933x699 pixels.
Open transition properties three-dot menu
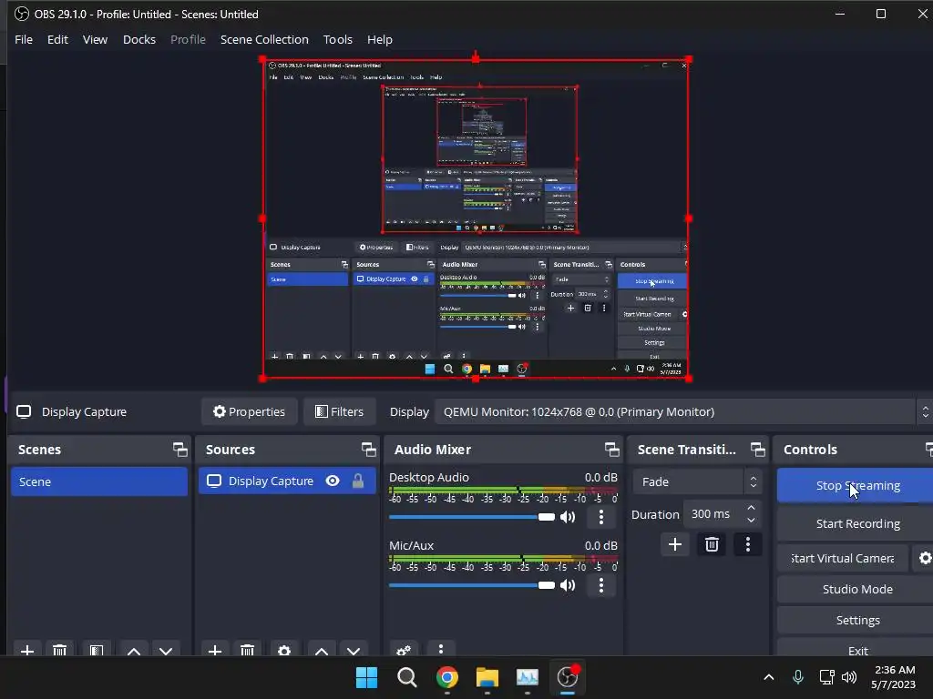pos(748,544)
